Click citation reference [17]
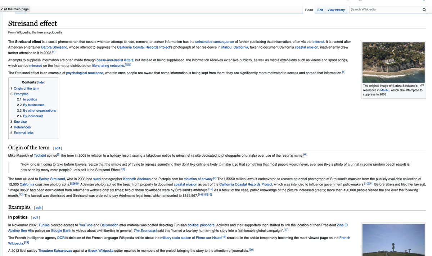The height and width of the screenshot is (256, 432). click(x=286, y=229)
